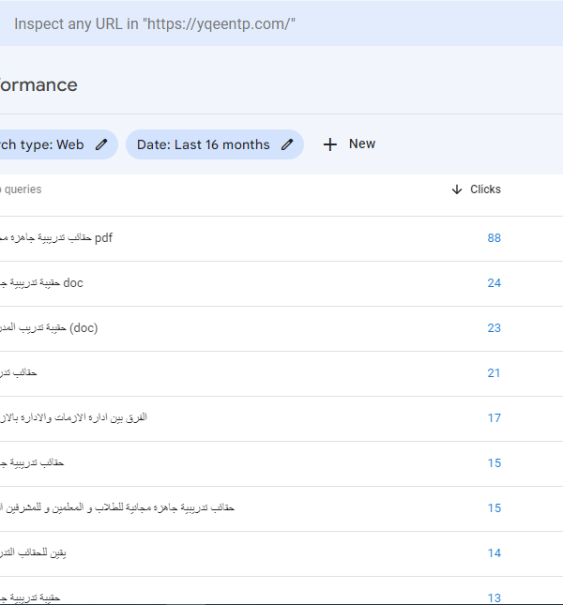Select the query text in the 13 clicks row
563x605 pixels.
(30, 598)
